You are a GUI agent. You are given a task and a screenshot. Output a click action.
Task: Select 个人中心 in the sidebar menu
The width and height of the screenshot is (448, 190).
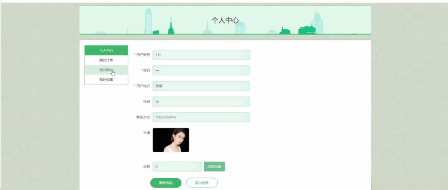[x=106, y=50]
